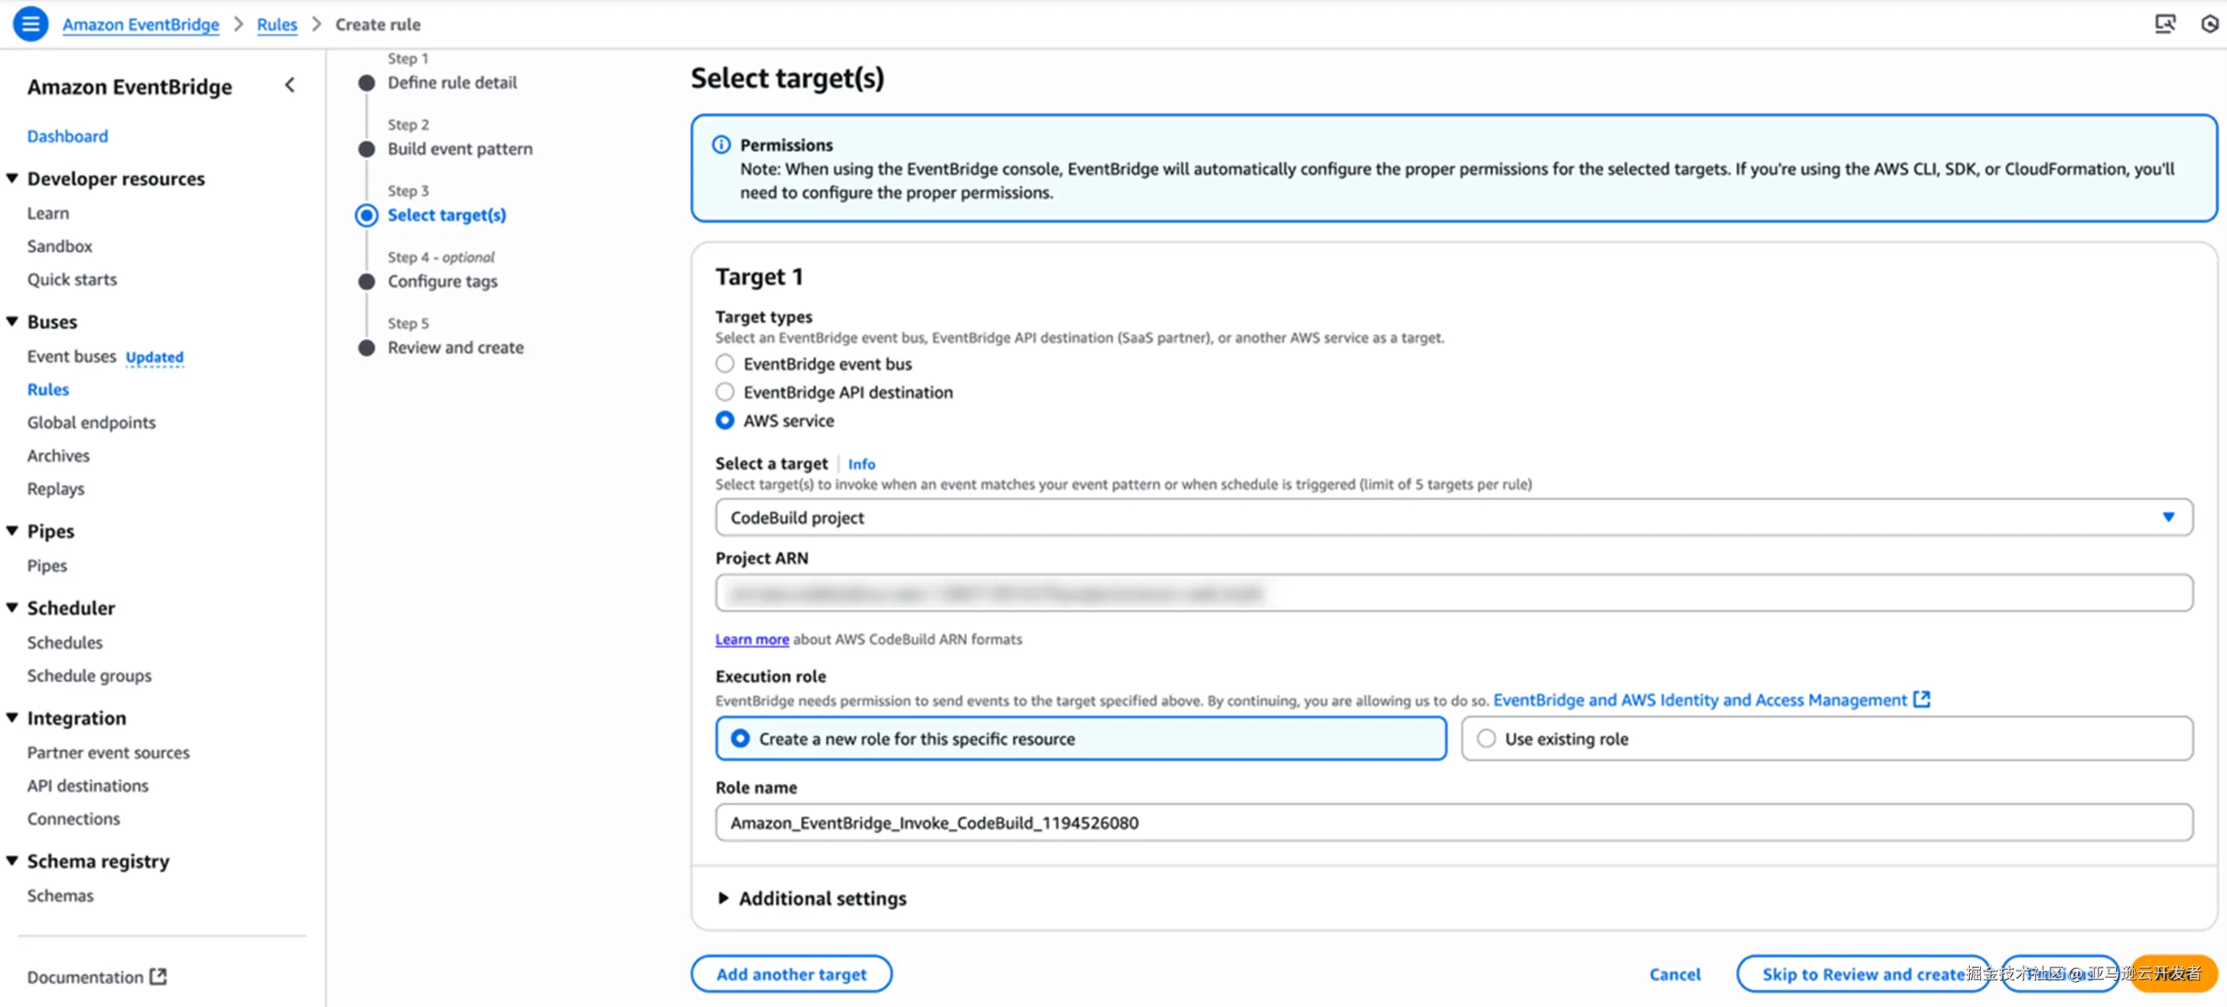Choose the Use existing role option
The image size is (2227, 1007).
1486,738
